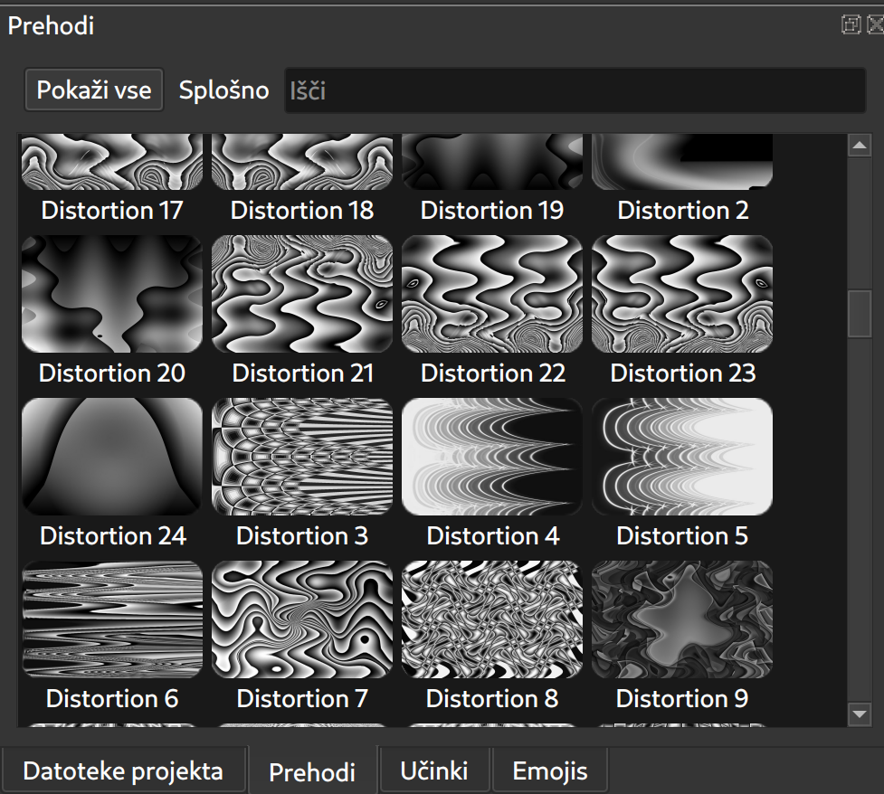Click the scrollbar up arrow
This screenshot has height=794, width=884.
pos(860,146)
